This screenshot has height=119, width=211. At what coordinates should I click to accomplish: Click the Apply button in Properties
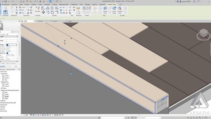16,66
